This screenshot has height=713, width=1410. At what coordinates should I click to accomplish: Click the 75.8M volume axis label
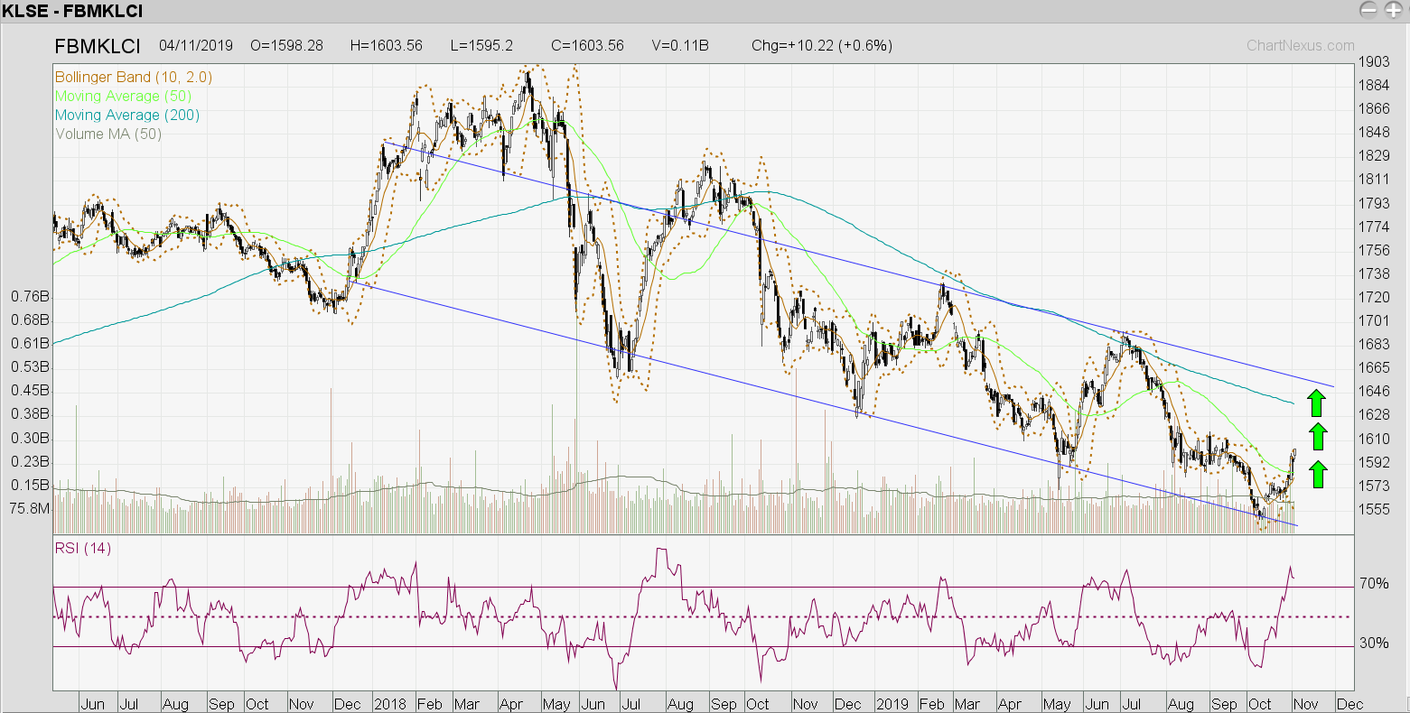(x=30, y=509)
